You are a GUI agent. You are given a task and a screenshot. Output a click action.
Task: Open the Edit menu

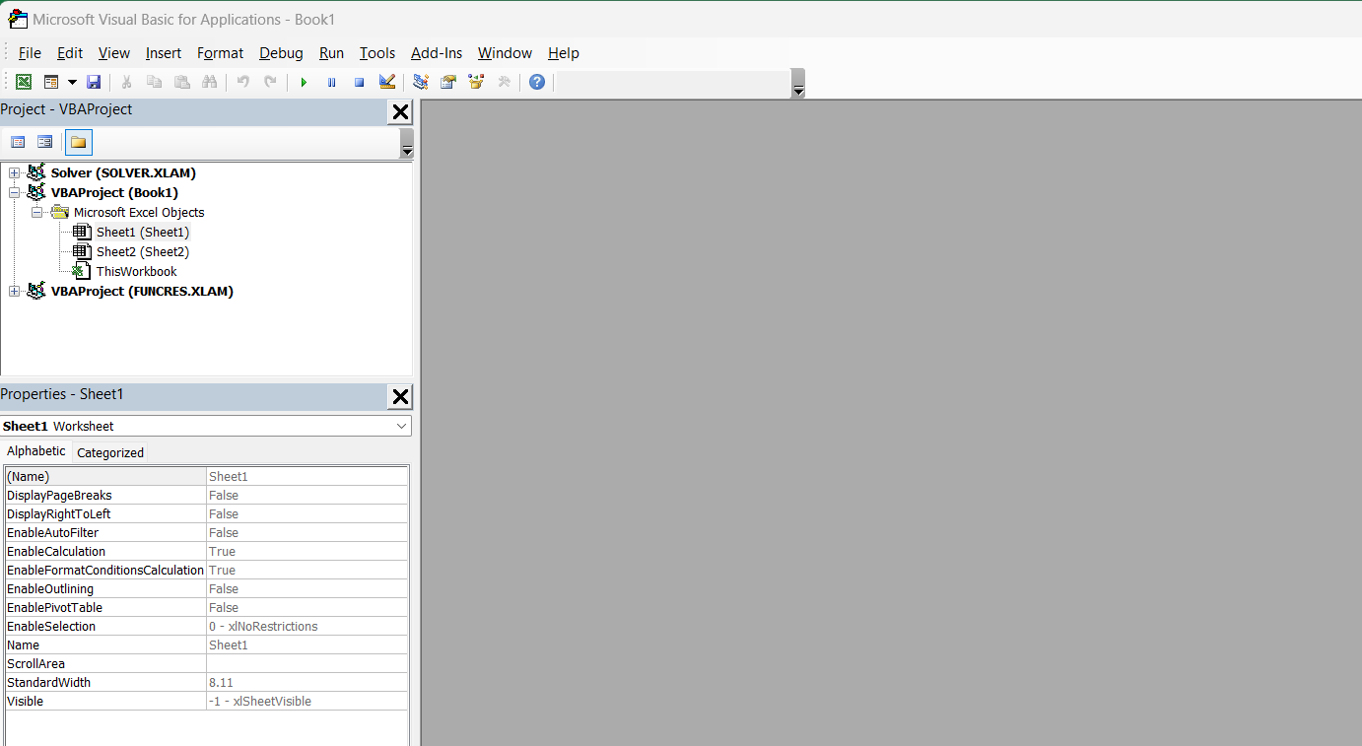[x=70, y=53]
